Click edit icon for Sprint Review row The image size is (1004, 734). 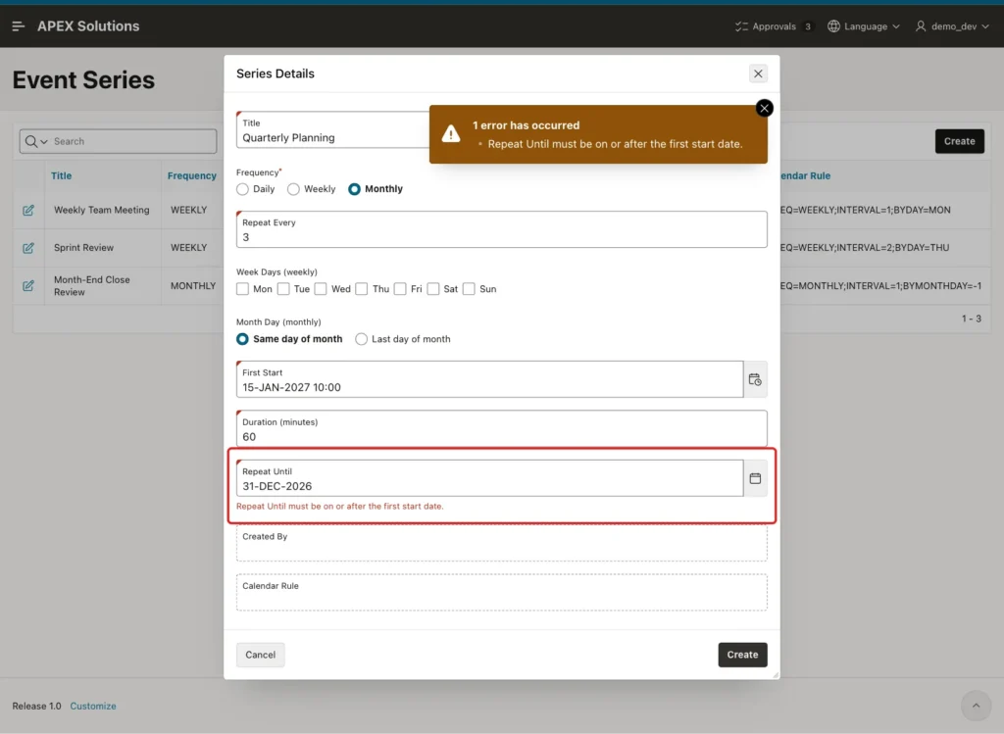click(x=28, y=248)
